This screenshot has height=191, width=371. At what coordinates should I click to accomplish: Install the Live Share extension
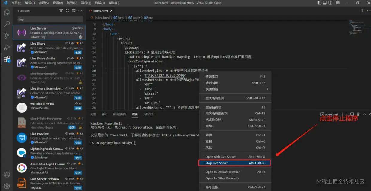pyautogui.click(x=78, y=52)
